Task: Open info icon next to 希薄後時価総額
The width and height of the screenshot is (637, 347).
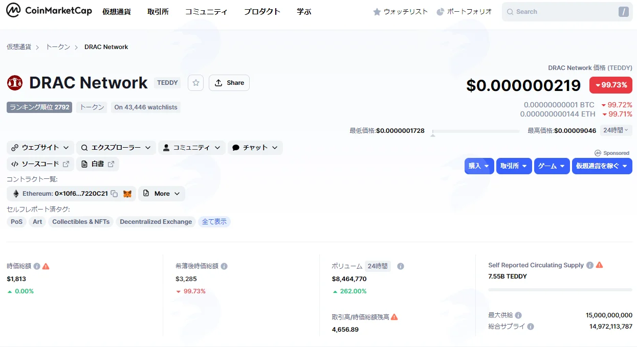Action: click(224, 266)
